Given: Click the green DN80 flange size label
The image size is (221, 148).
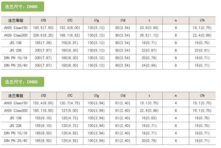Looking at the screenshot, I should 23,7.
